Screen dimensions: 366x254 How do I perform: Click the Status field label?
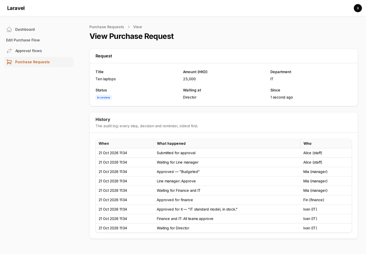(101, 90)
